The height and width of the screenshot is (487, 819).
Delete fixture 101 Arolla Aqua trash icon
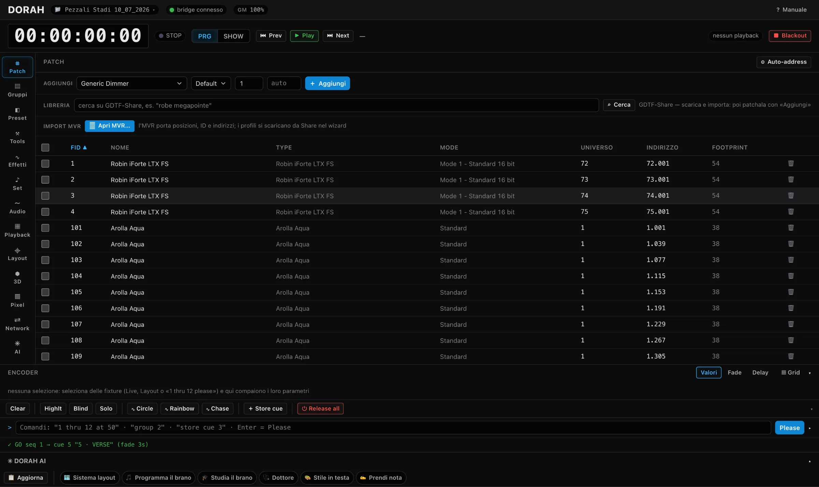coord(791,228)
